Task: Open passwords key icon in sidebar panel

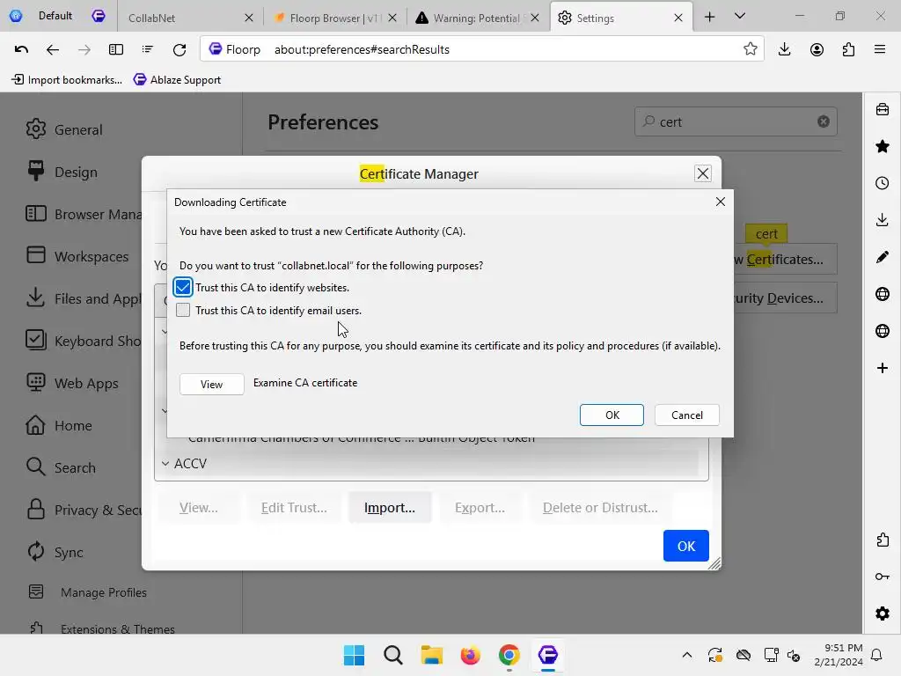Action: pos(883,577)
